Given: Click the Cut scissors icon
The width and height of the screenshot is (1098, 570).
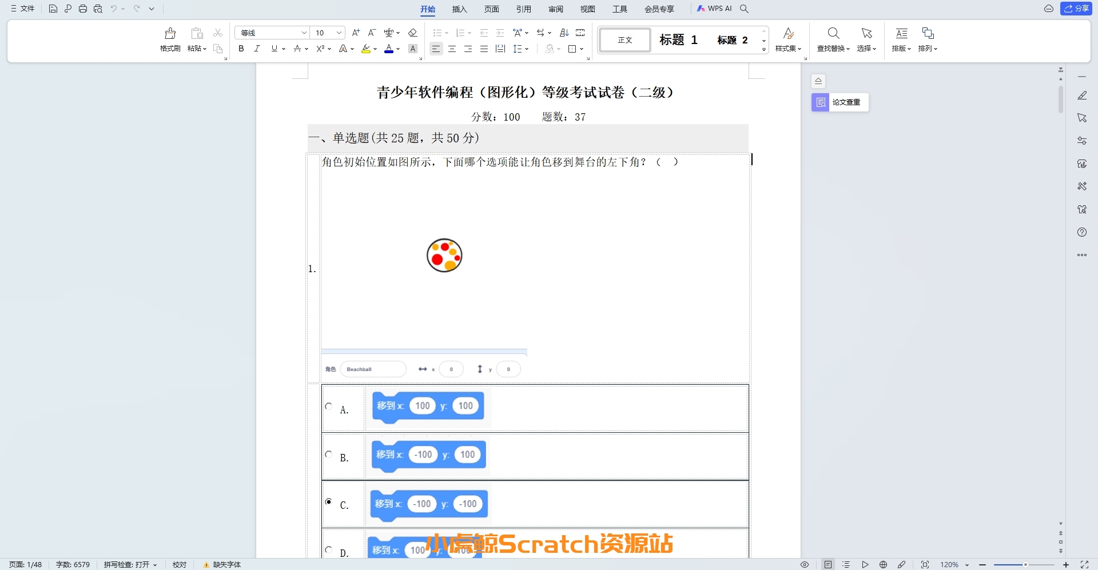Looking at the screenshot, I should tap(218, 33).
